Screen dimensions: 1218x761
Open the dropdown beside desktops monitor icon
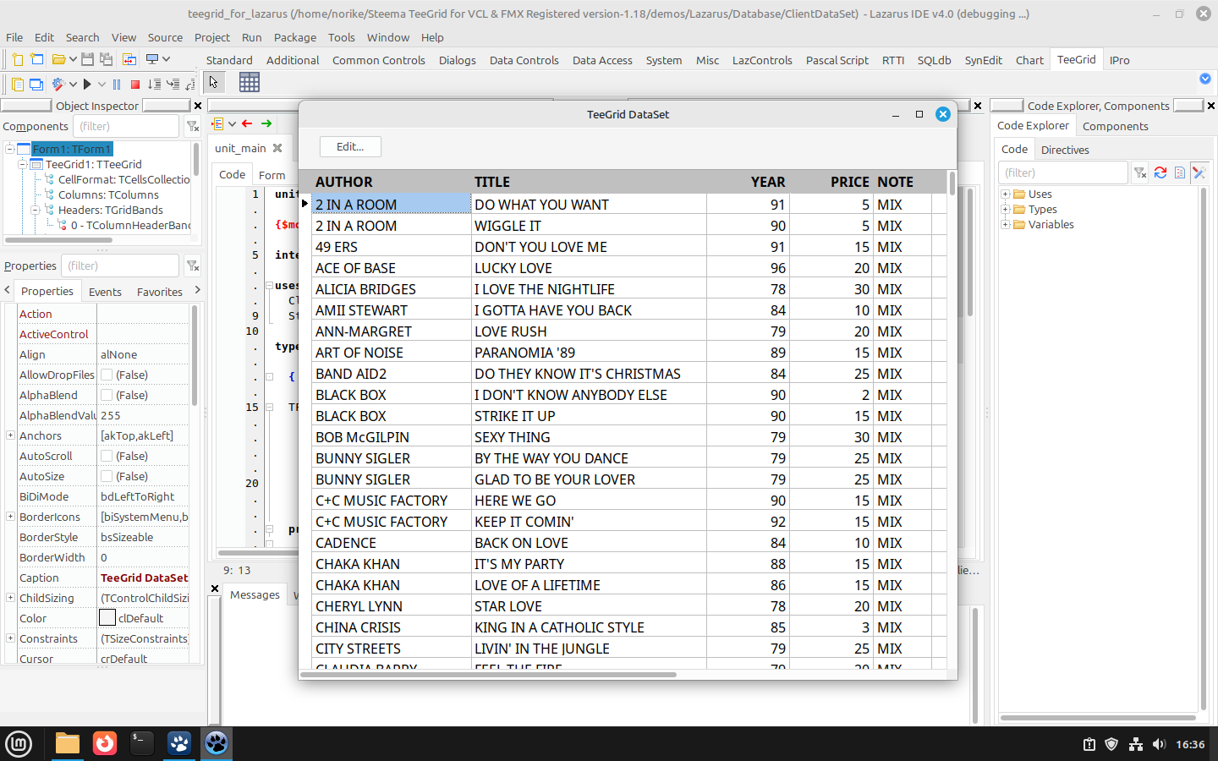(167, 59)
